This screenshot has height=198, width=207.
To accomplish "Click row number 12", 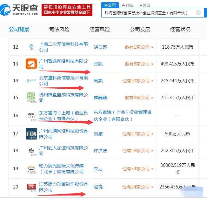I will (16, 47).
